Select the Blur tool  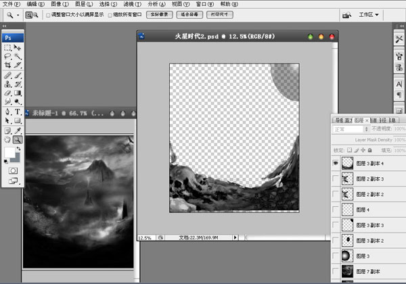tap(7, 101)
